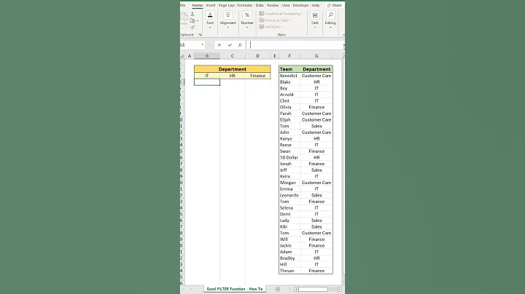The height and width of the screenshot is (294, 525).
Task: Click the Cancel X in formula bar
Action: (219, 45)
